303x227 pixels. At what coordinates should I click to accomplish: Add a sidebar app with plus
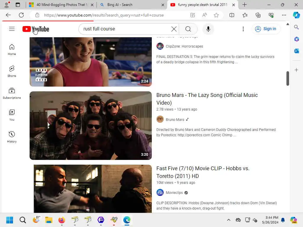click(296, 70)
